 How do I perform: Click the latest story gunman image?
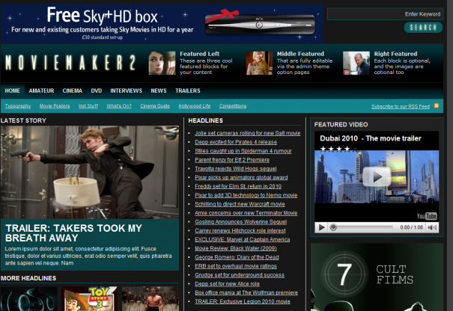click(x=90, y=172)
